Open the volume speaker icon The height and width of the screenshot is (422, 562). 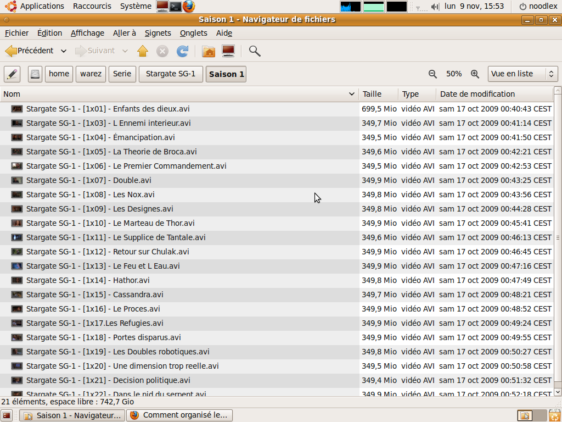(x=435, y=7)
